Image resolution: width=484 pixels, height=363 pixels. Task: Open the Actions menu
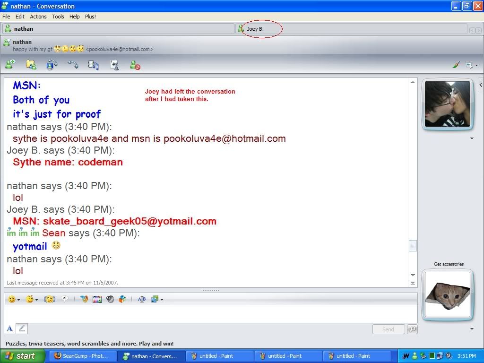(38, 17)
